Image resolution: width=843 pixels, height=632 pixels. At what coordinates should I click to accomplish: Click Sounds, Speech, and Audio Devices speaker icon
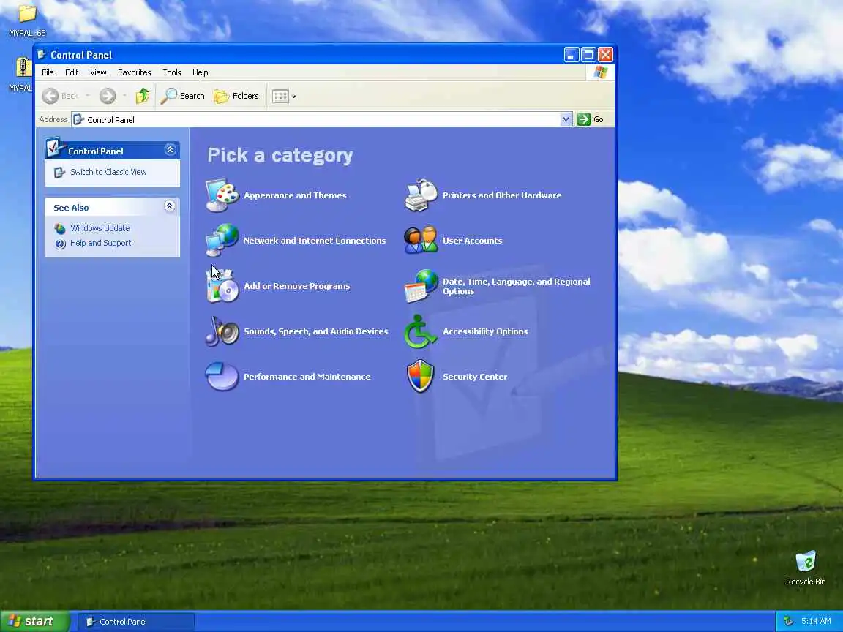click(222, 331)
